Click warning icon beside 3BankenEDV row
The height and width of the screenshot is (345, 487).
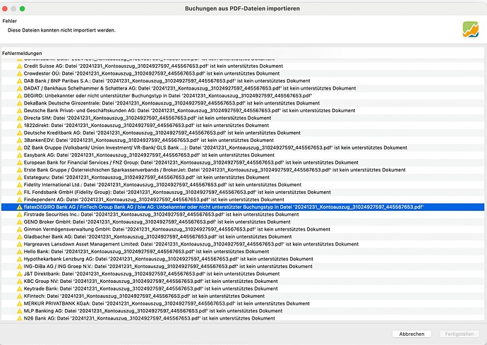pyautogui.click(x=20, y=140)
